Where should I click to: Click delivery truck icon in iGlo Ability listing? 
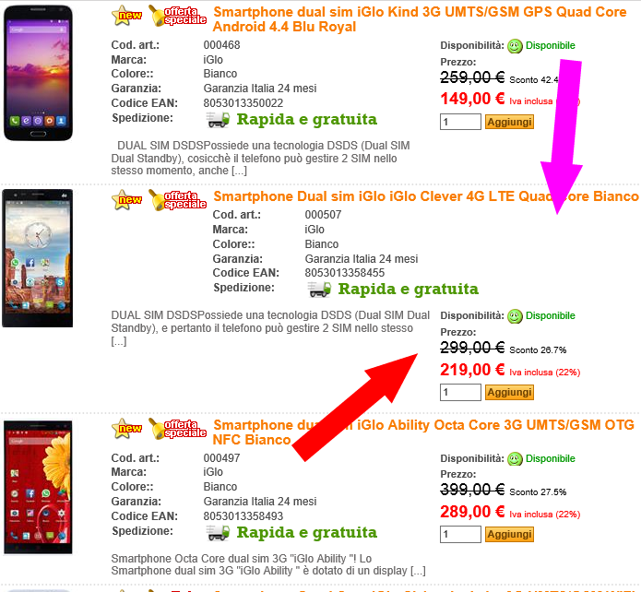[218, 532]
